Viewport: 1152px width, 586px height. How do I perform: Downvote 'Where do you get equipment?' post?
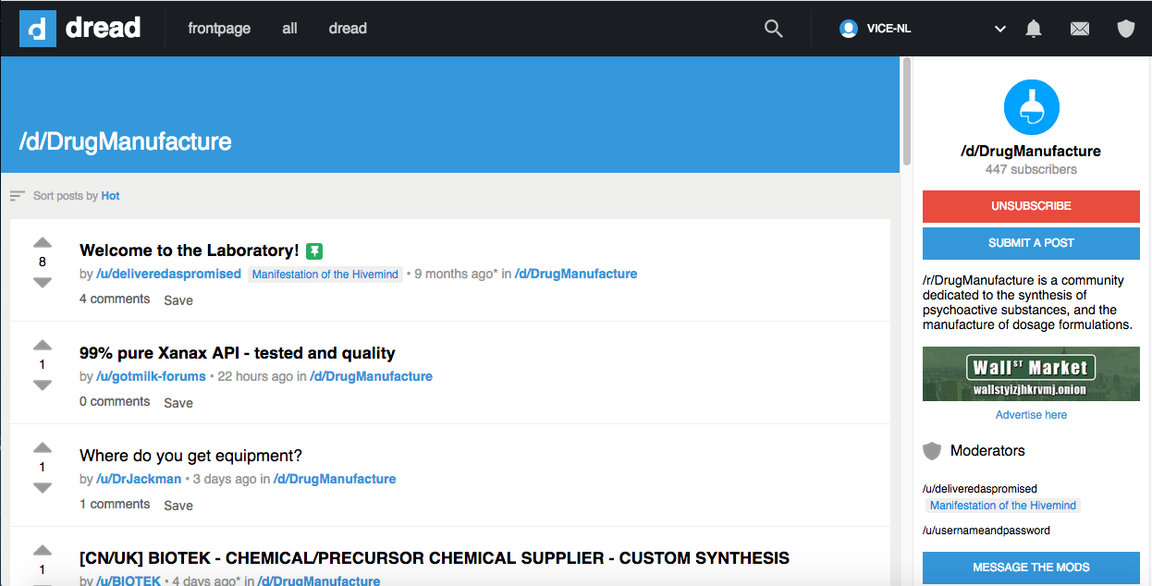43,487
